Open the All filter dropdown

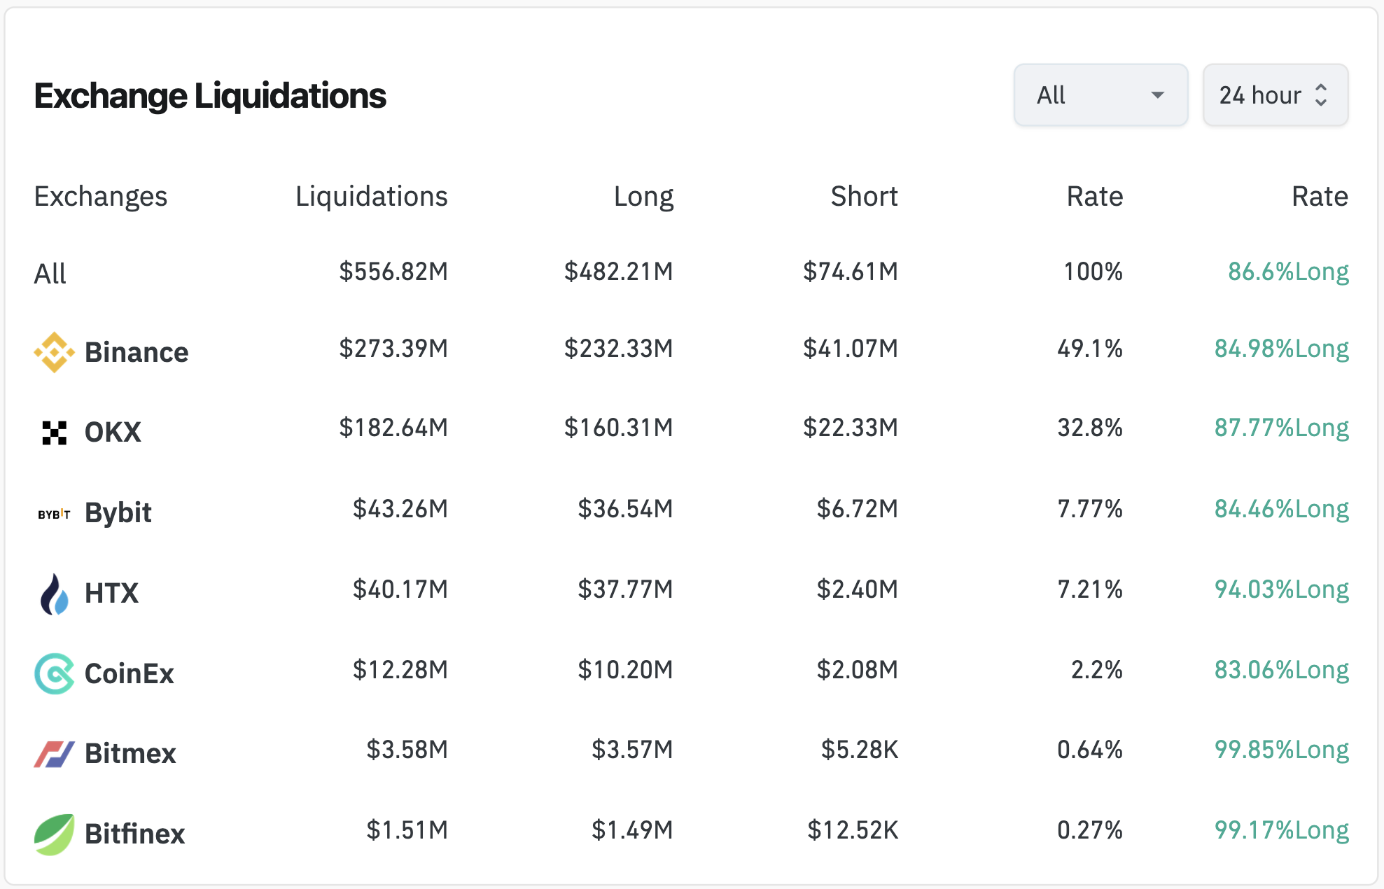[1100, 95]
